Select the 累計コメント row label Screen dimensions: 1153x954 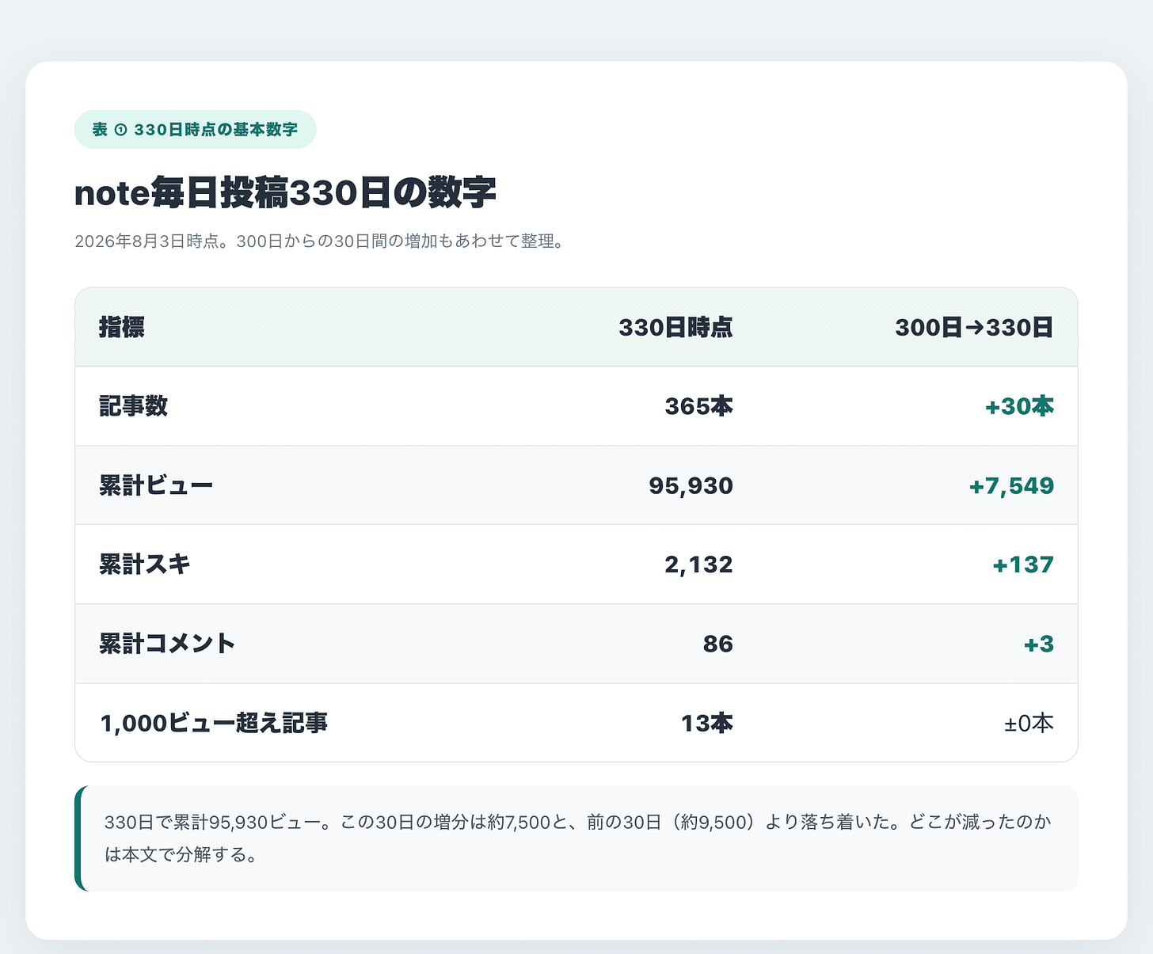(x=168, y=644)
